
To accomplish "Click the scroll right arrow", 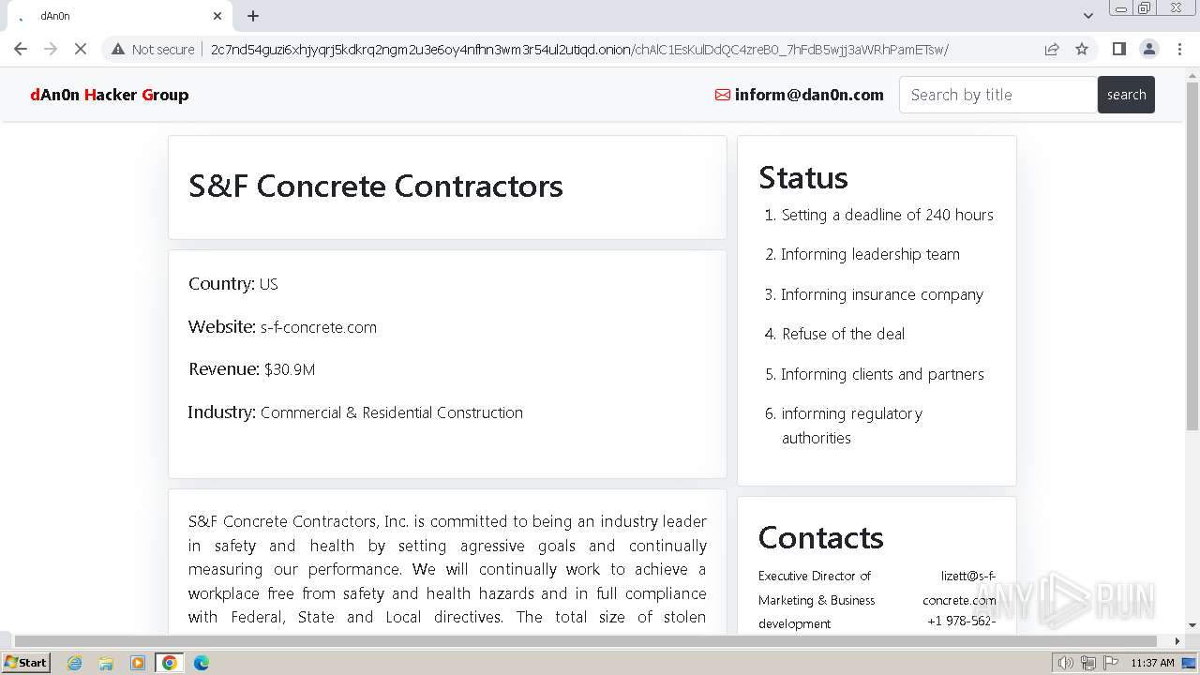I will 1177,641.
